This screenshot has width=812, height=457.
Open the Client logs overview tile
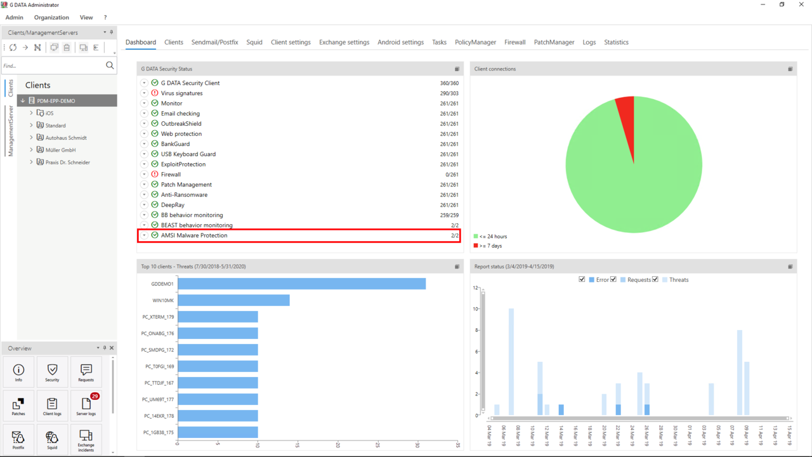52,407
